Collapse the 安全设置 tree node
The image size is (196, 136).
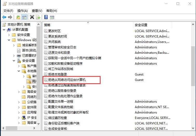point(14,61)
